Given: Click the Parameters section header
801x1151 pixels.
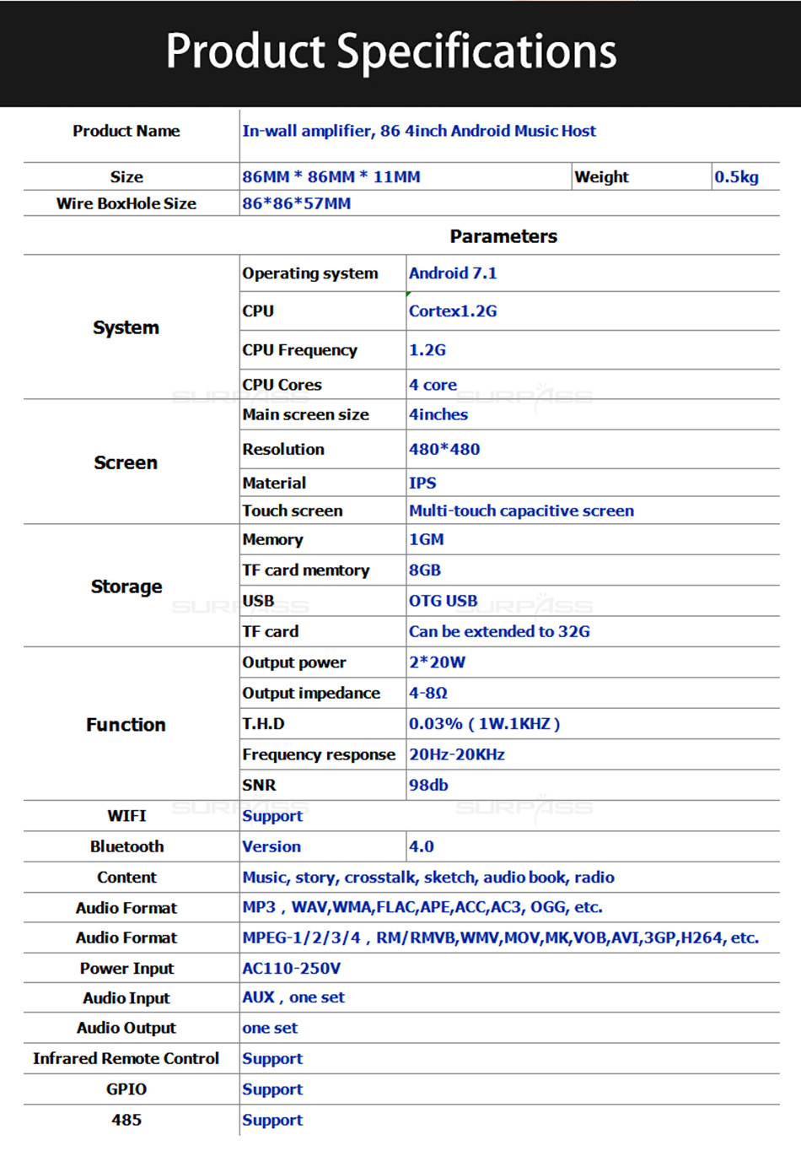Looking at the screenshot, I should (x=503, y=236).
